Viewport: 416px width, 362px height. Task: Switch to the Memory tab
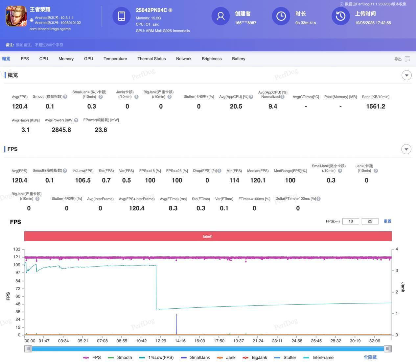66,59
